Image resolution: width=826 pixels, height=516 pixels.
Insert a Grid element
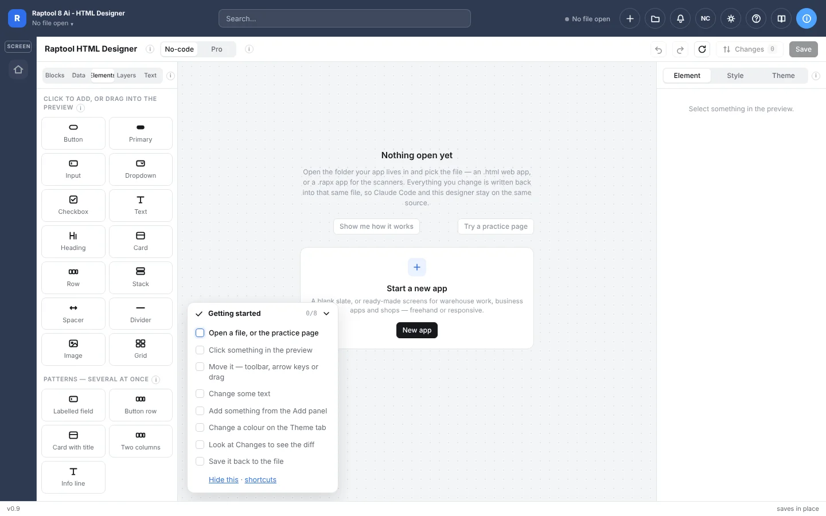(141, 349)
